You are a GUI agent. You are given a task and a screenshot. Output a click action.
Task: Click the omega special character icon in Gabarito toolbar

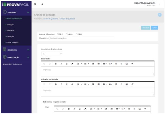point(121,84)
